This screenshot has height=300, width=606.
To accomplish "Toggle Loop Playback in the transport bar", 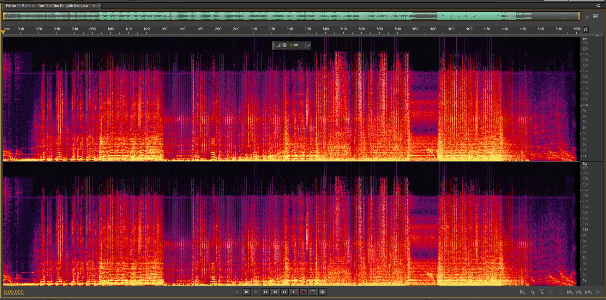I will pyautogui.click(x=313, y=292).
